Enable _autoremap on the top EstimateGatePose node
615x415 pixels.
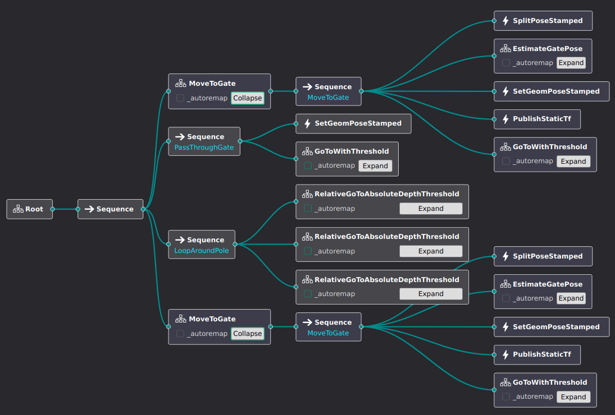click(x=505, y=63)
